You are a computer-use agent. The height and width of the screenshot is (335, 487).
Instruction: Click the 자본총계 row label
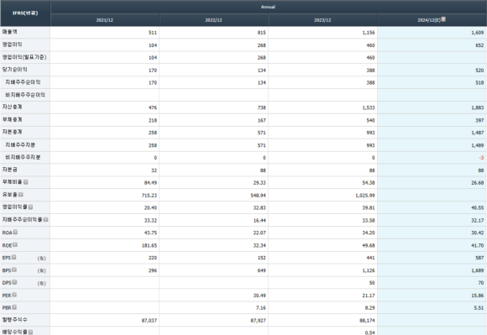(x=12, y=132)
